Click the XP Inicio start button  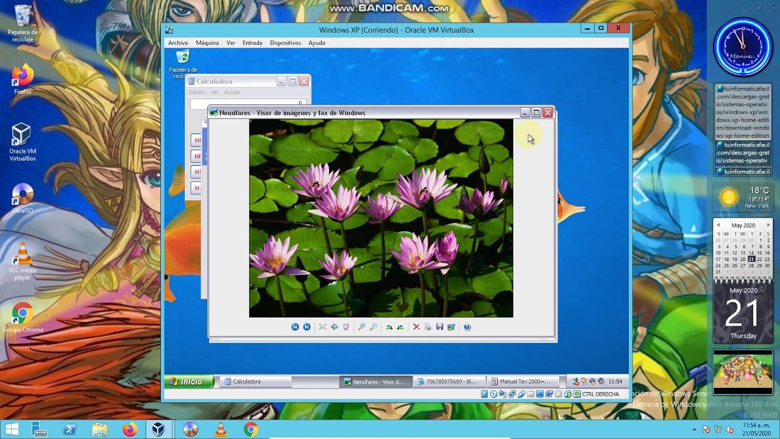189,382
